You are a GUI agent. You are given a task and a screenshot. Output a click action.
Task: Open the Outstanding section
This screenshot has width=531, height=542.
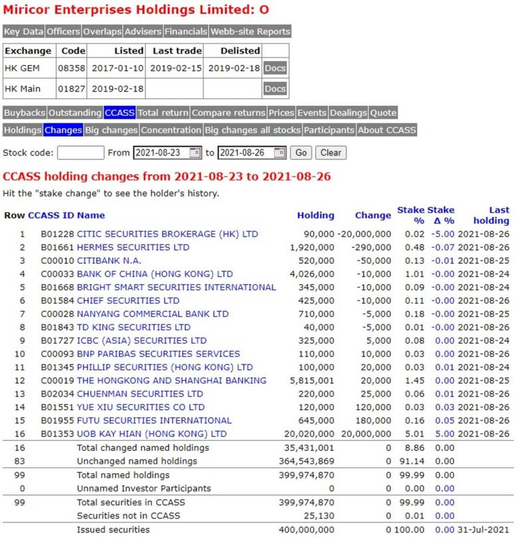tap(75, 113)
